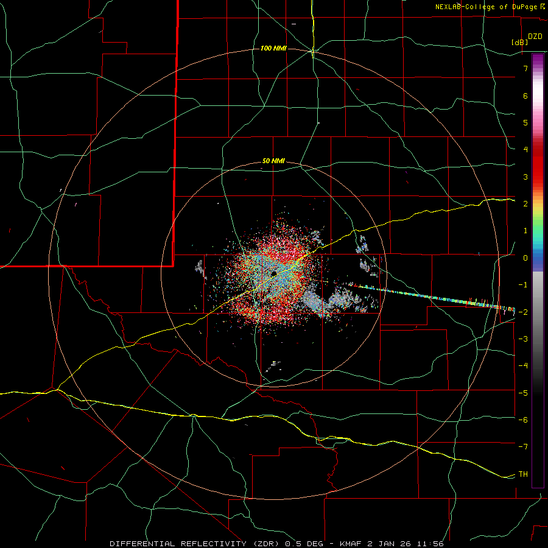Select the 6 value on the dB scale

tap(525, 96)
